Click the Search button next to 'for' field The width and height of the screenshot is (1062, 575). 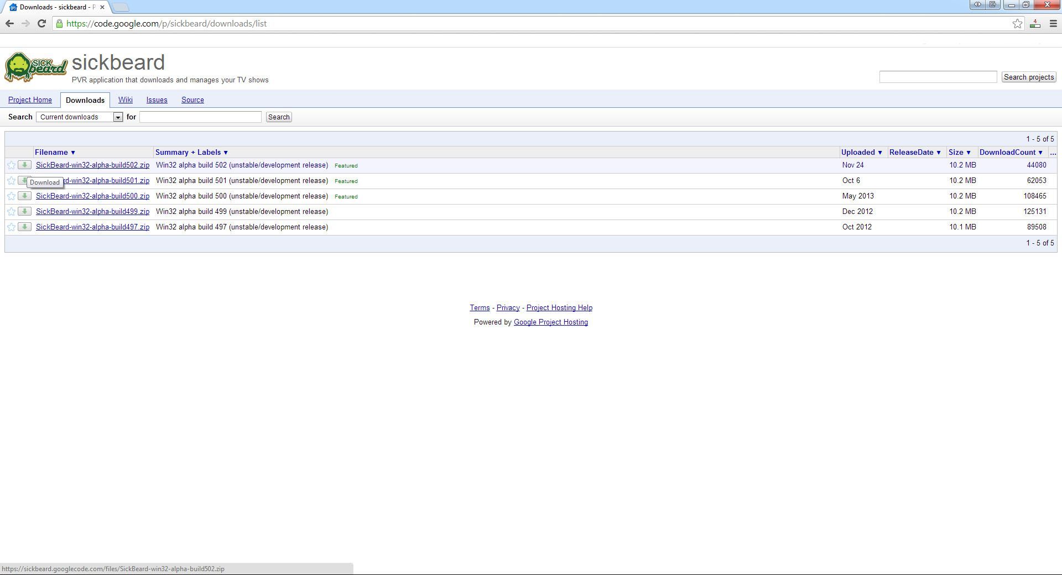tap(279, 117)
